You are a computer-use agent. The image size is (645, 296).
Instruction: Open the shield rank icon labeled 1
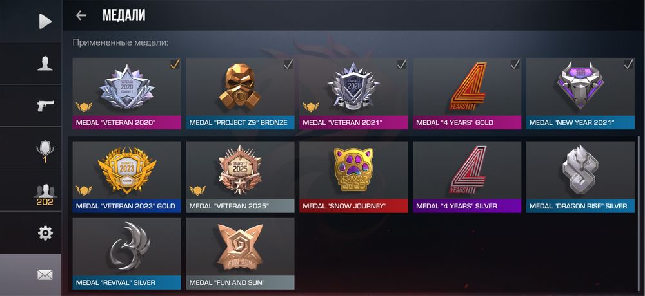point(45,151)
